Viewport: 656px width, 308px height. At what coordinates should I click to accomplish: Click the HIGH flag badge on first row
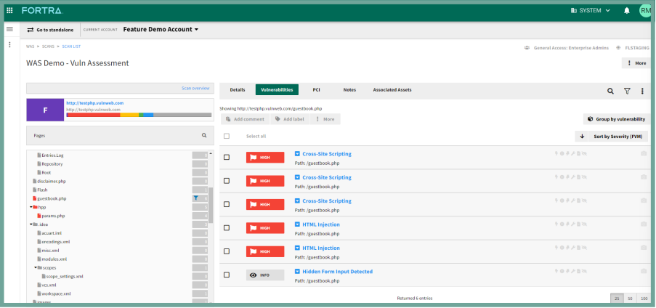(265, 158)
